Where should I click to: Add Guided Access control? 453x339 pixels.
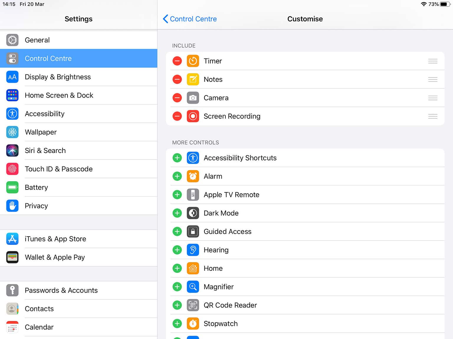click(177, 231)
